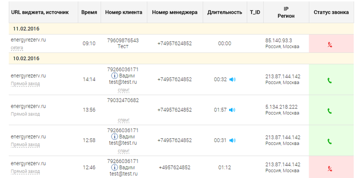Open the client info icon in the 12:58 row

[x=114, y=136]
